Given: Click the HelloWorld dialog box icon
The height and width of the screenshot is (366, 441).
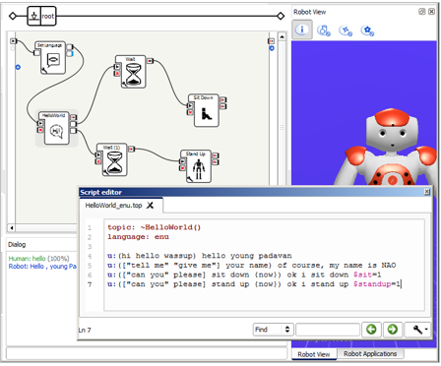Looking at the screenshot, I should [56, 131].
